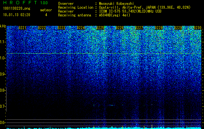204x129 pixels.
Task: Click the 'Receiving Location' label
Action: 76,7
